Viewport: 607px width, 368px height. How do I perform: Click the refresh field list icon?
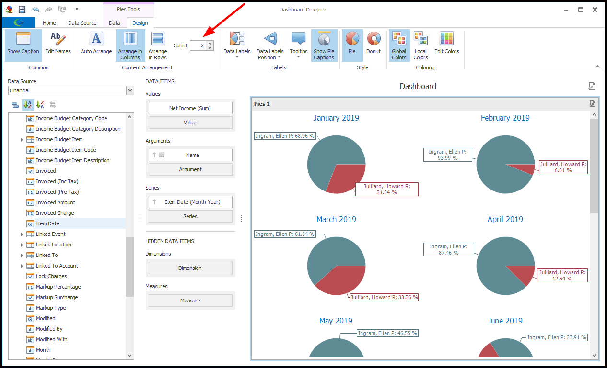click(53, 105)
